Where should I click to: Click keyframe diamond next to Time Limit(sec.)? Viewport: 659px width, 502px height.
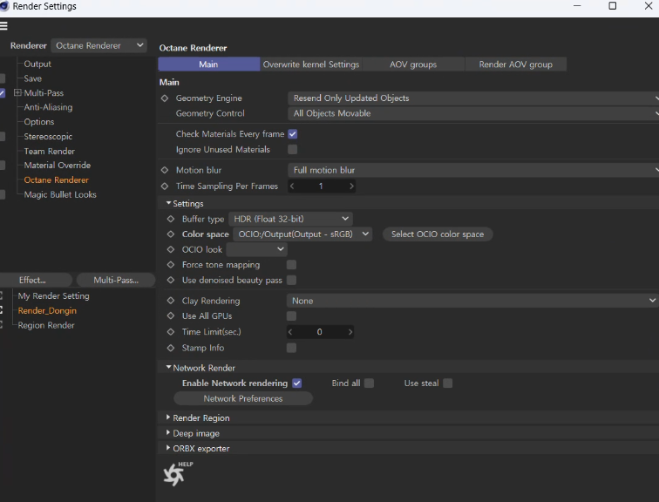click(x=171, y=332)
